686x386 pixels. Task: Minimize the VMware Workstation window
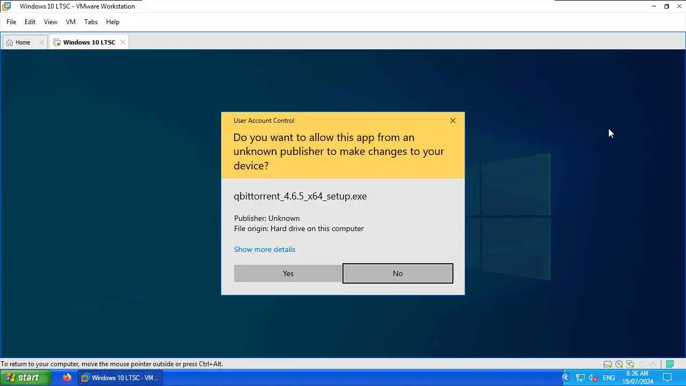pos(654,6)
